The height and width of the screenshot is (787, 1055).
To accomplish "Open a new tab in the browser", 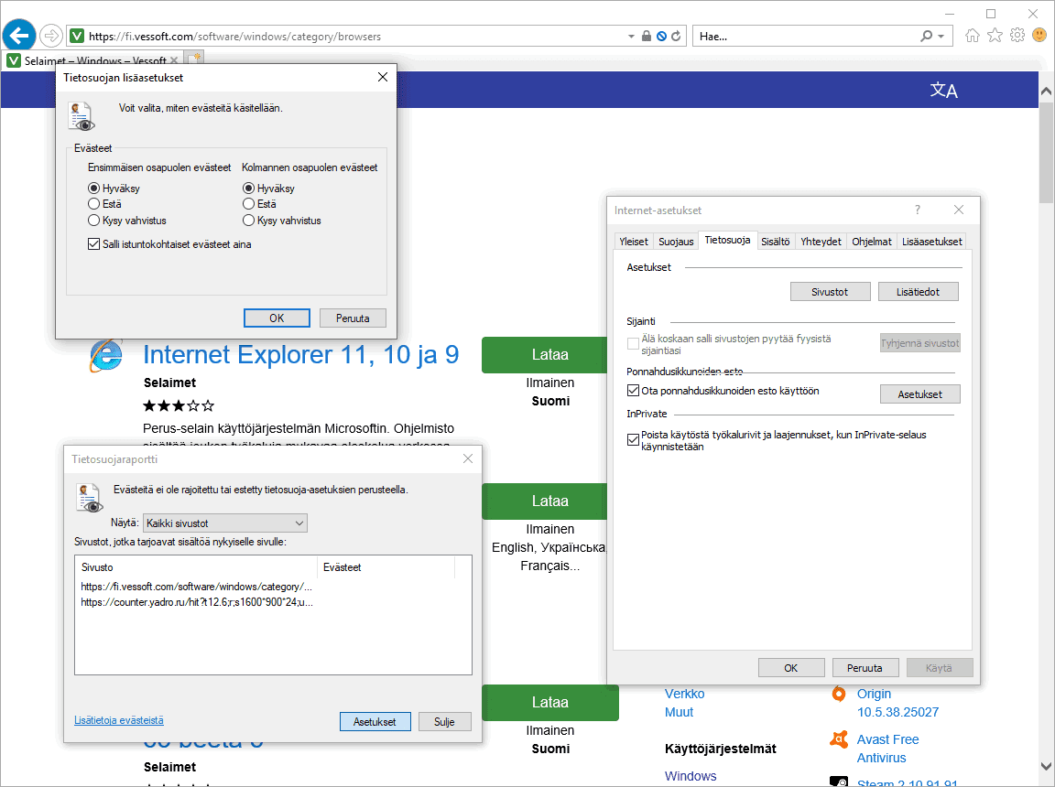I will point(194,58).
